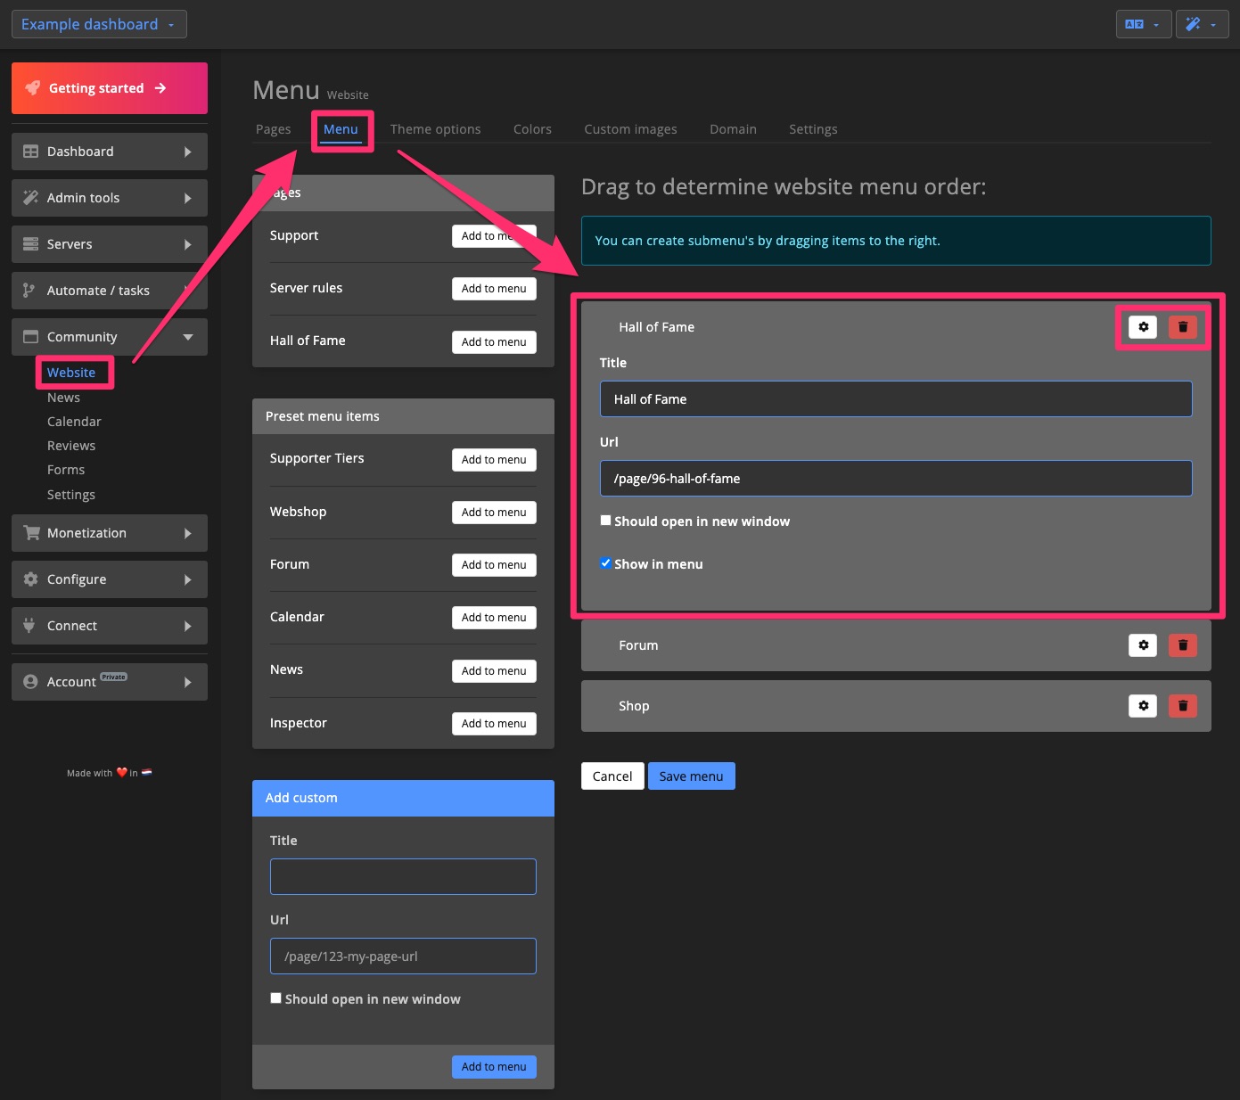The height and width of the screenshot is (1100, 1240).
Task: Uncheck Show in menu for Hall of Fame
Action: [605, 562]
